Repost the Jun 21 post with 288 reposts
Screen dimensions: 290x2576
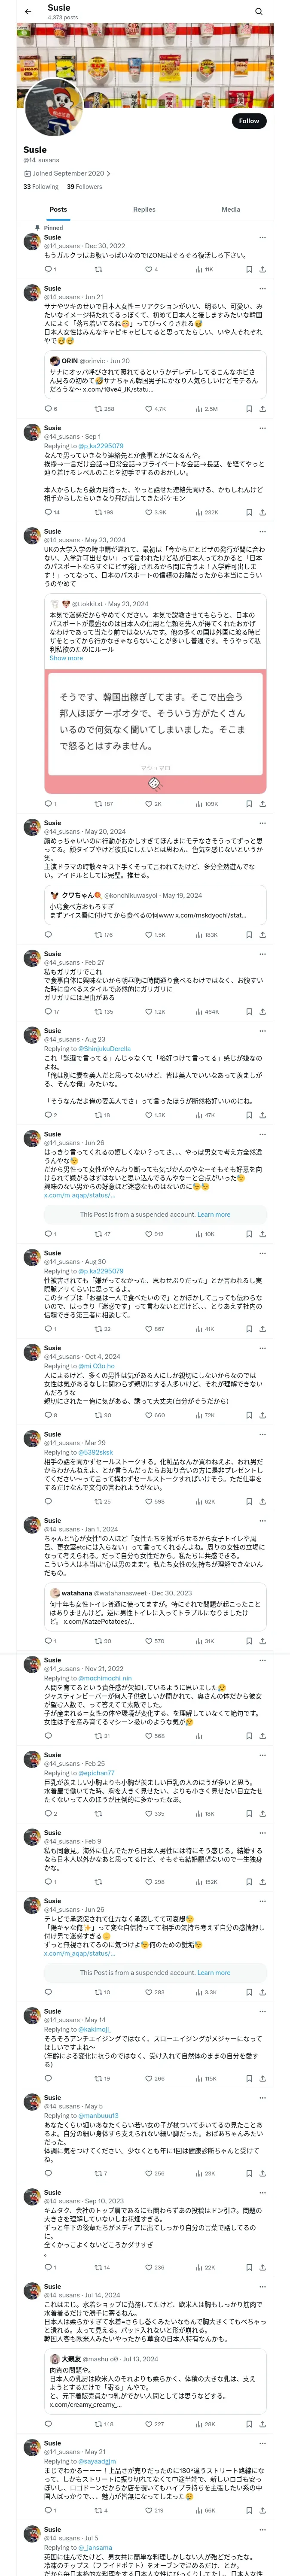(102, 408)
